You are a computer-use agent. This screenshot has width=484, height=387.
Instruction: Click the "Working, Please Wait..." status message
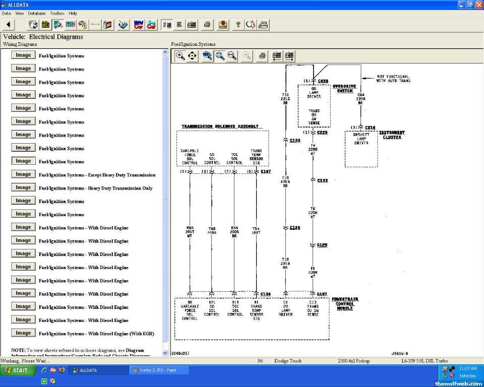[25, 361]
